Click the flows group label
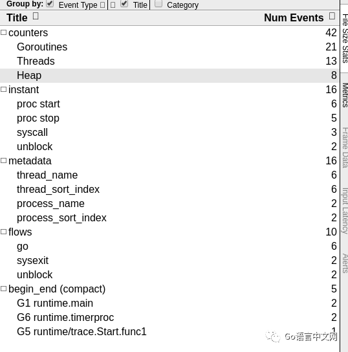348x352 pixels. pyautogui.click(x=20, y=232)
